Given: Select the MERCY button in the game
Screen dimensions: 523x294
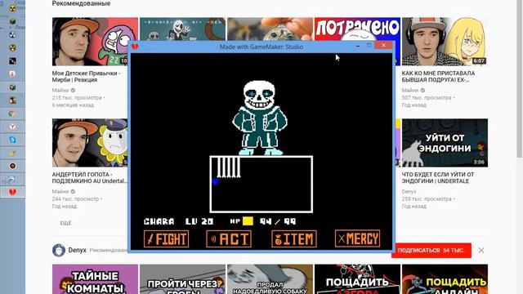Looking at the screenshot, I should point(357,238).
